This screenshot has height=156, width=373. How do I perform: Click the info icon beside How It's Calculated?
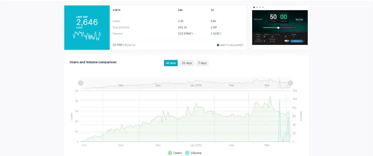click(x=218, y=45)
